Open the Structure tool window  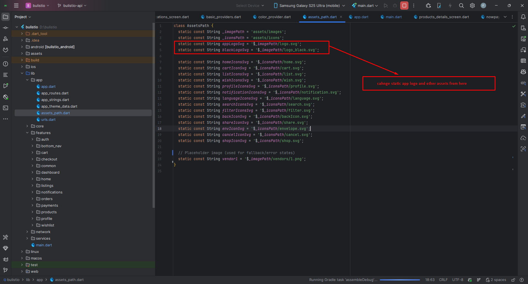coord(6,39)
